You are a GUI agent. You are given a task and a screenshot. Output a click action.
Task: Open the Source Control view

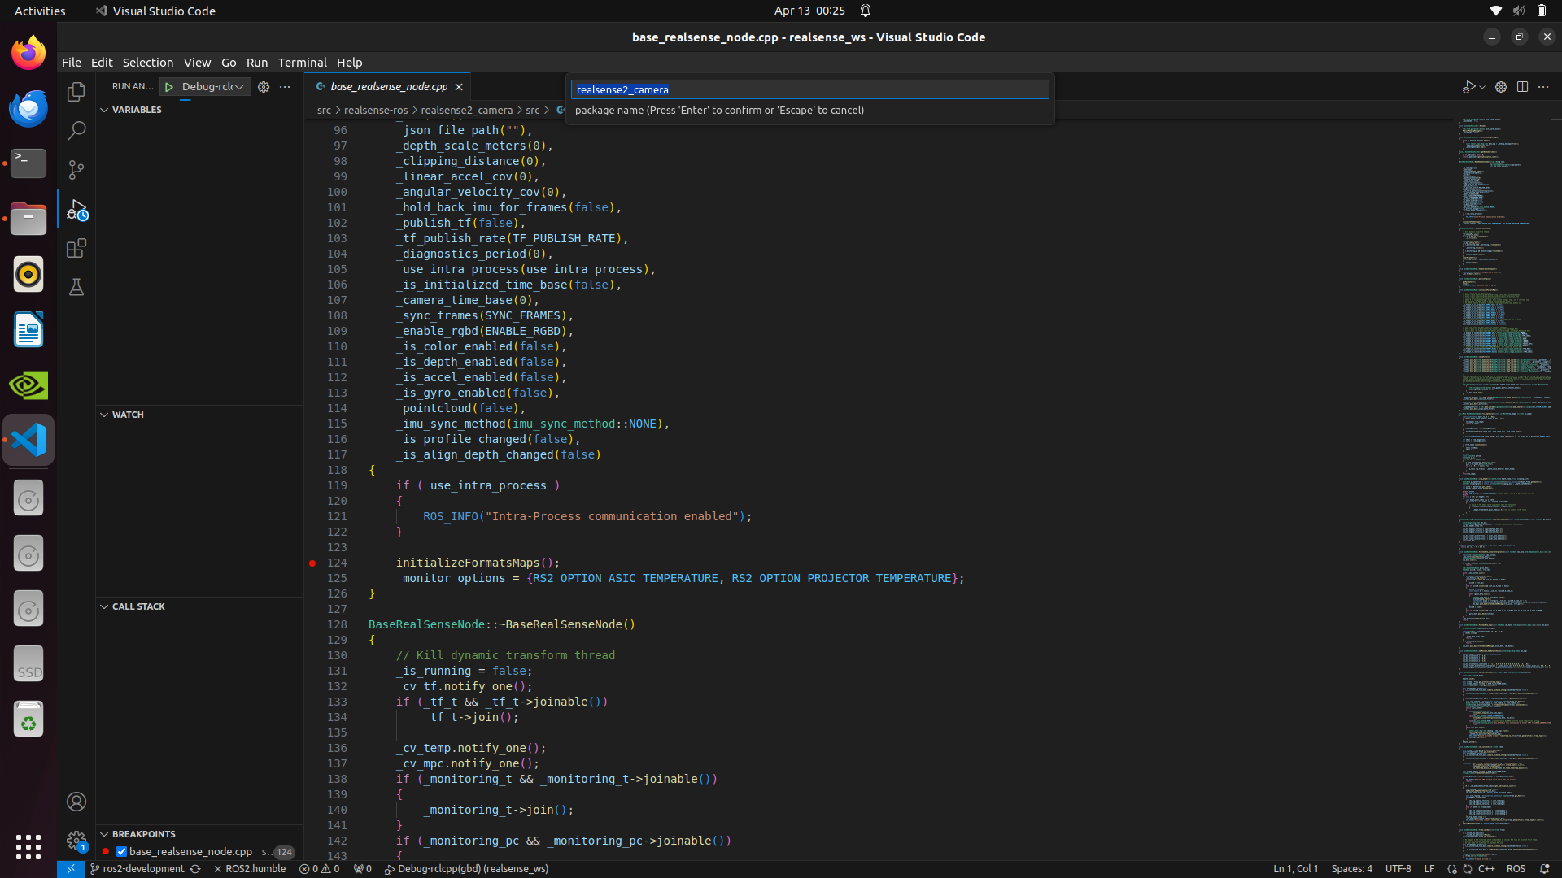tap(76, 170)
